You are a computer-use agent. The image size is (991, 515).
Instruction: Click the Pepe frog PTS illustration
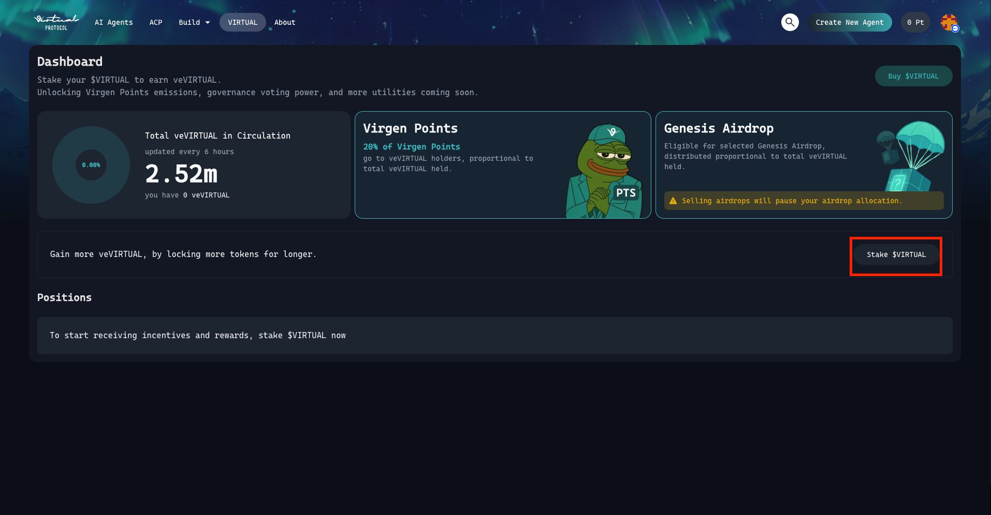point(604,171)
